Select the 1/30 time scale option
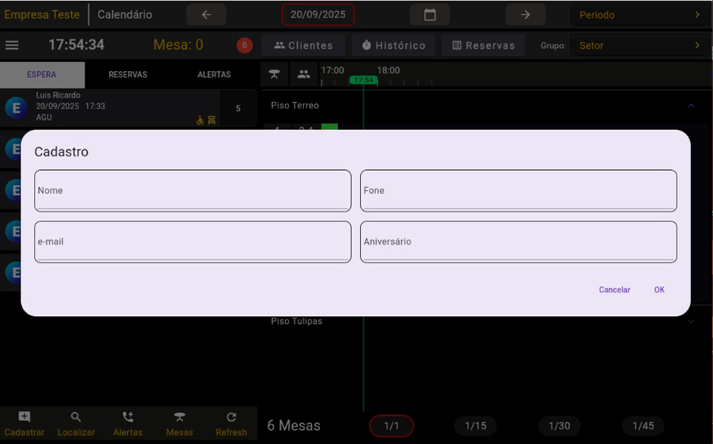The image size is (713, 444). (x=559, y=426)
